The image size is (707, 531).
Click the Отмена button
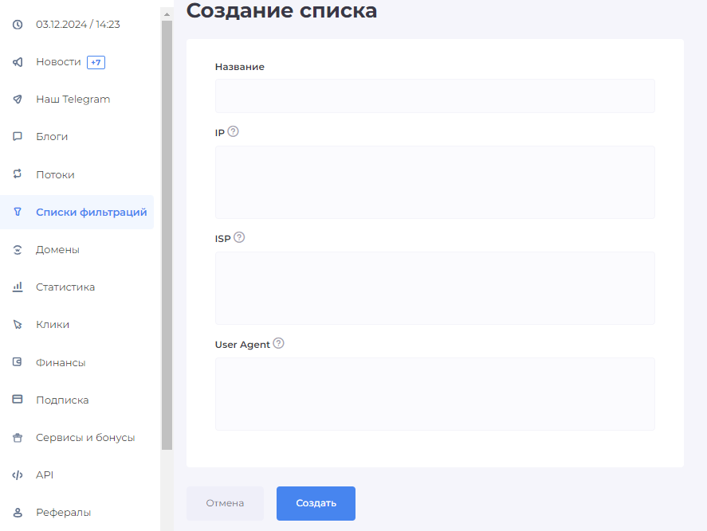click(x=225, y=503)
